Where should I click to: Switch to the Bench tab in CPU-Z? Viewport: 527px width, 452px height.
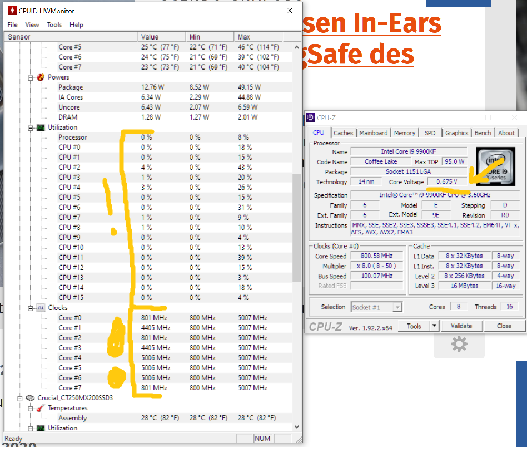(483, 133)
